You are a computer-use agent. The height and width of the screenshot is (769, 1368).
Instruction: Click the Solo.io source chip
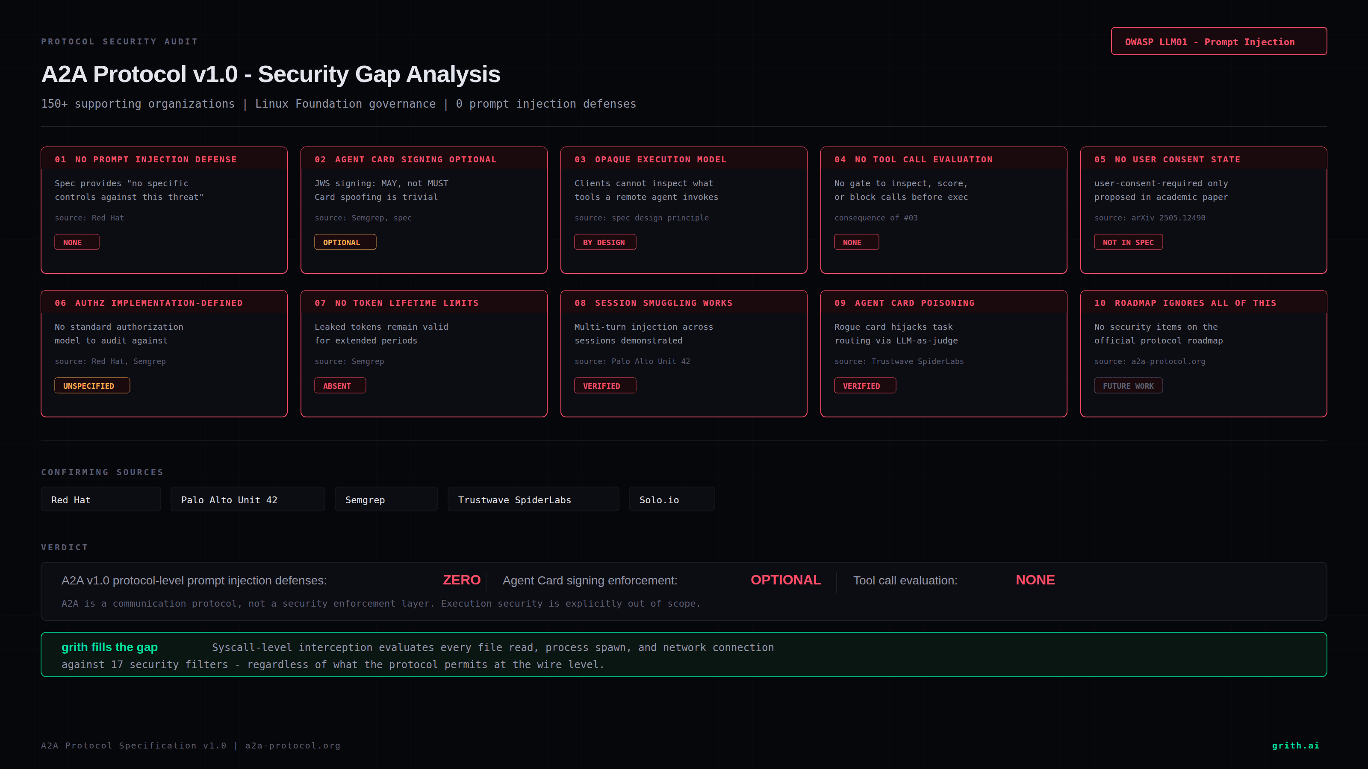tap(671, 499)
